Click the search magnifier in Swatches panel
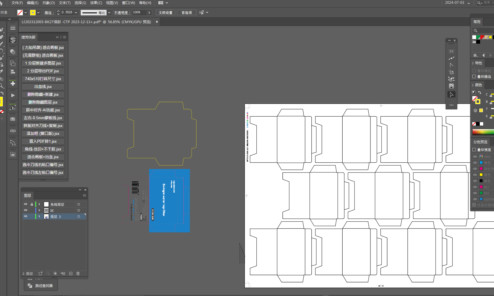The width and height of the screenshot is (494, 296). coord(475,31)
